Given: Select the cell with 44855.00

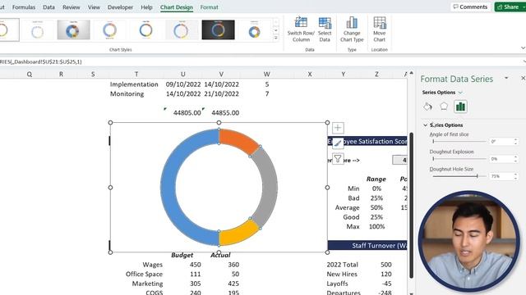Looking at the screenshot, I should (225, 113).
